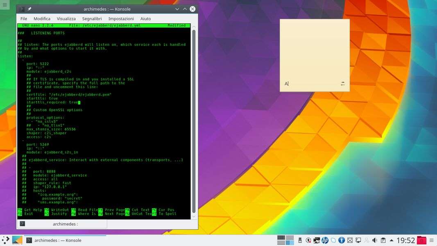
Task: Open the panel settings hamburger at right edge
Action: 431,240
